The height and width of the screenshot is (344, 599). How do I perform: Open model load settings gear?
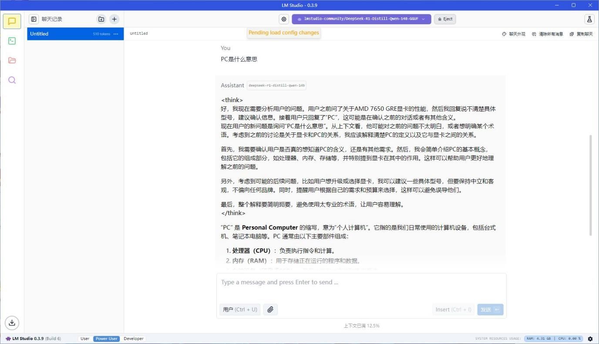click(284, 19)
